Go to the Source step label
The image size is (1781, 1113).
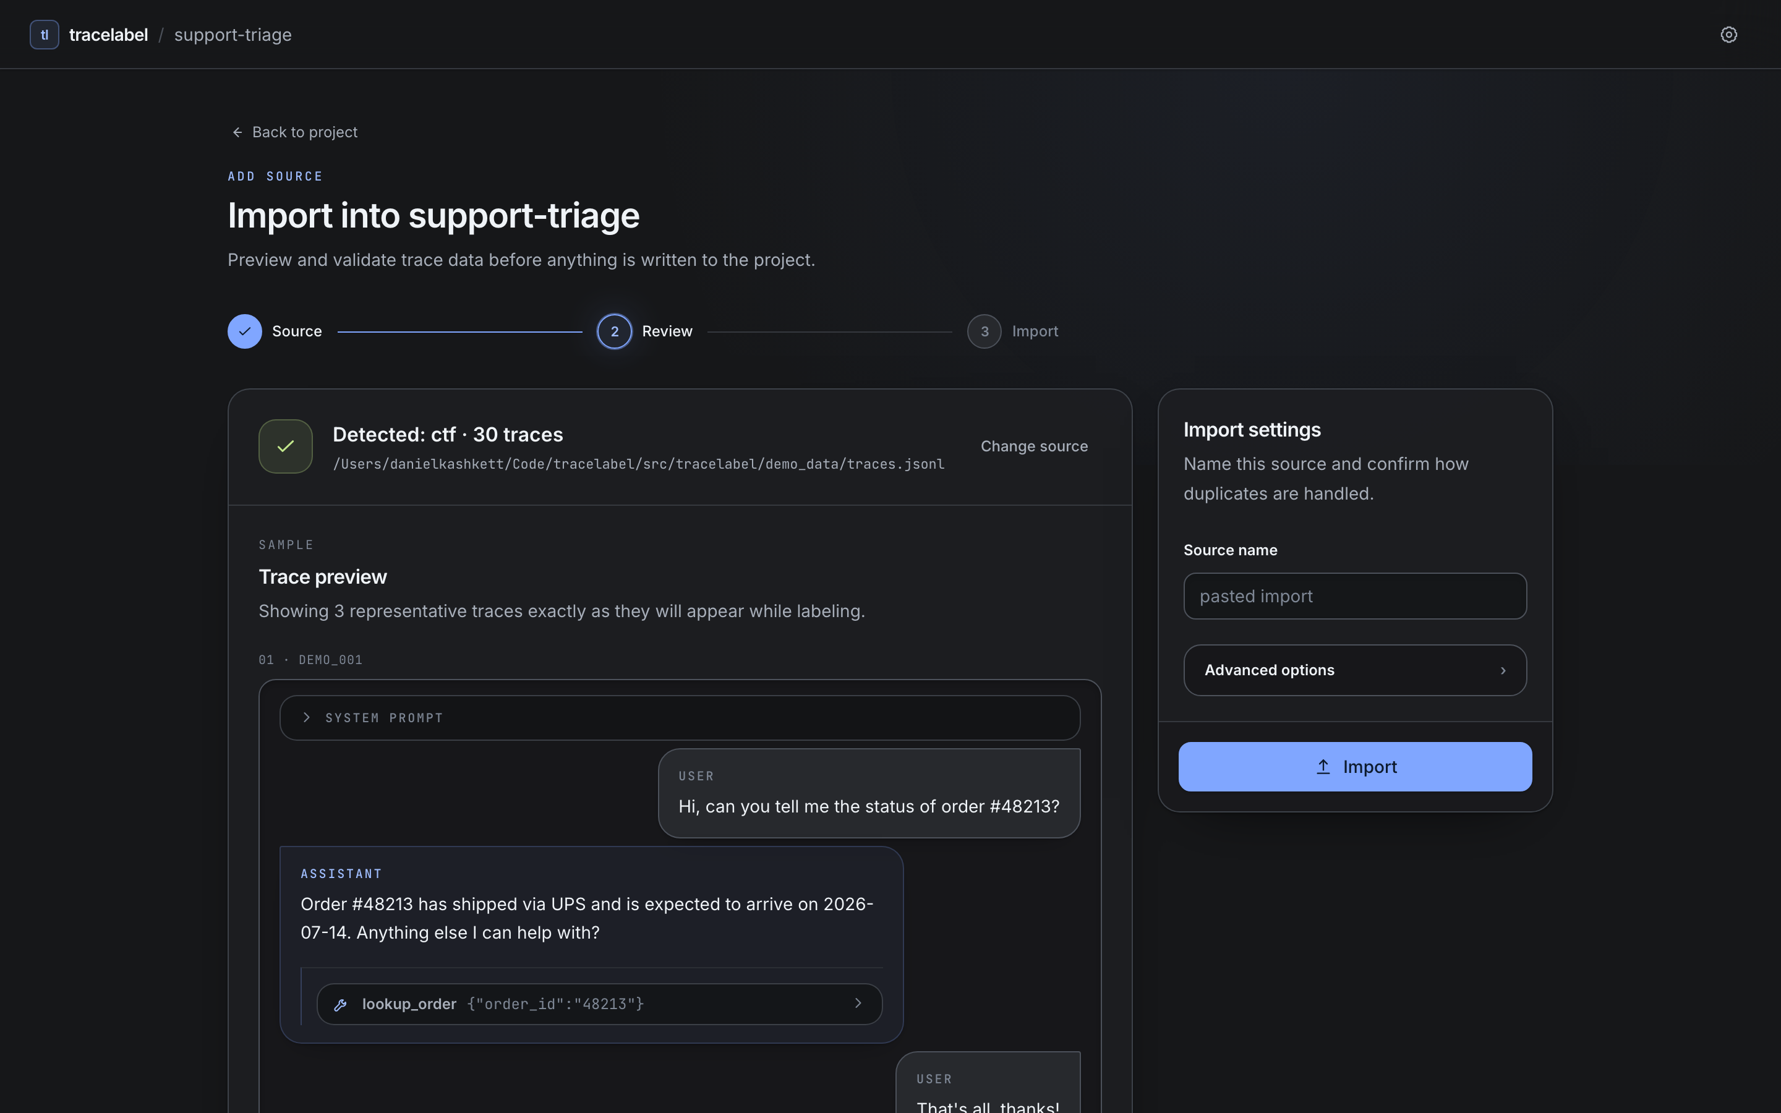point(297,331)
